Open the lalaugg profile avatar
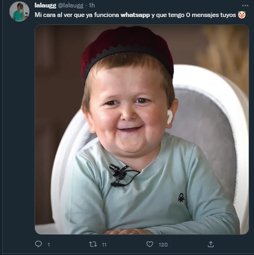Viewport: 254px width, 255px height. pos(19,12)
